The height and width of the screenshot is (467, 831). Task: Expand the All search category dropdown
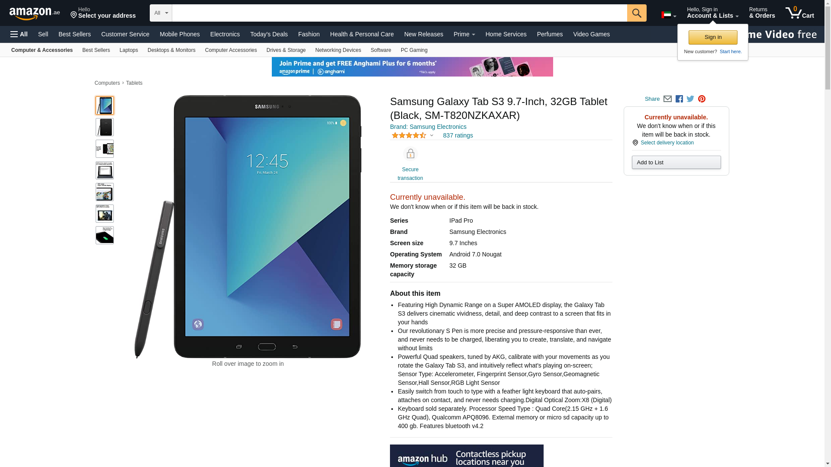click(161, 13)
